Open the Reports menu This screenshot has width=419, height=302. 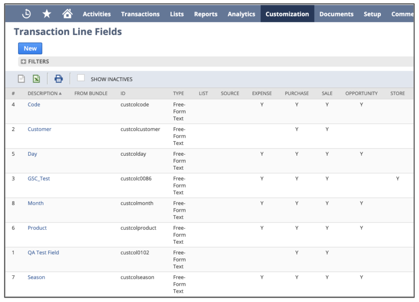click(206, 14)
